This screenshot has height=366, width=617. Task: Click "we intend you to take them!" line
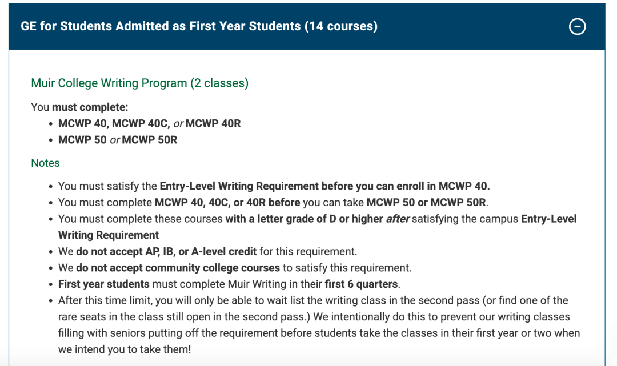(125, 349)
